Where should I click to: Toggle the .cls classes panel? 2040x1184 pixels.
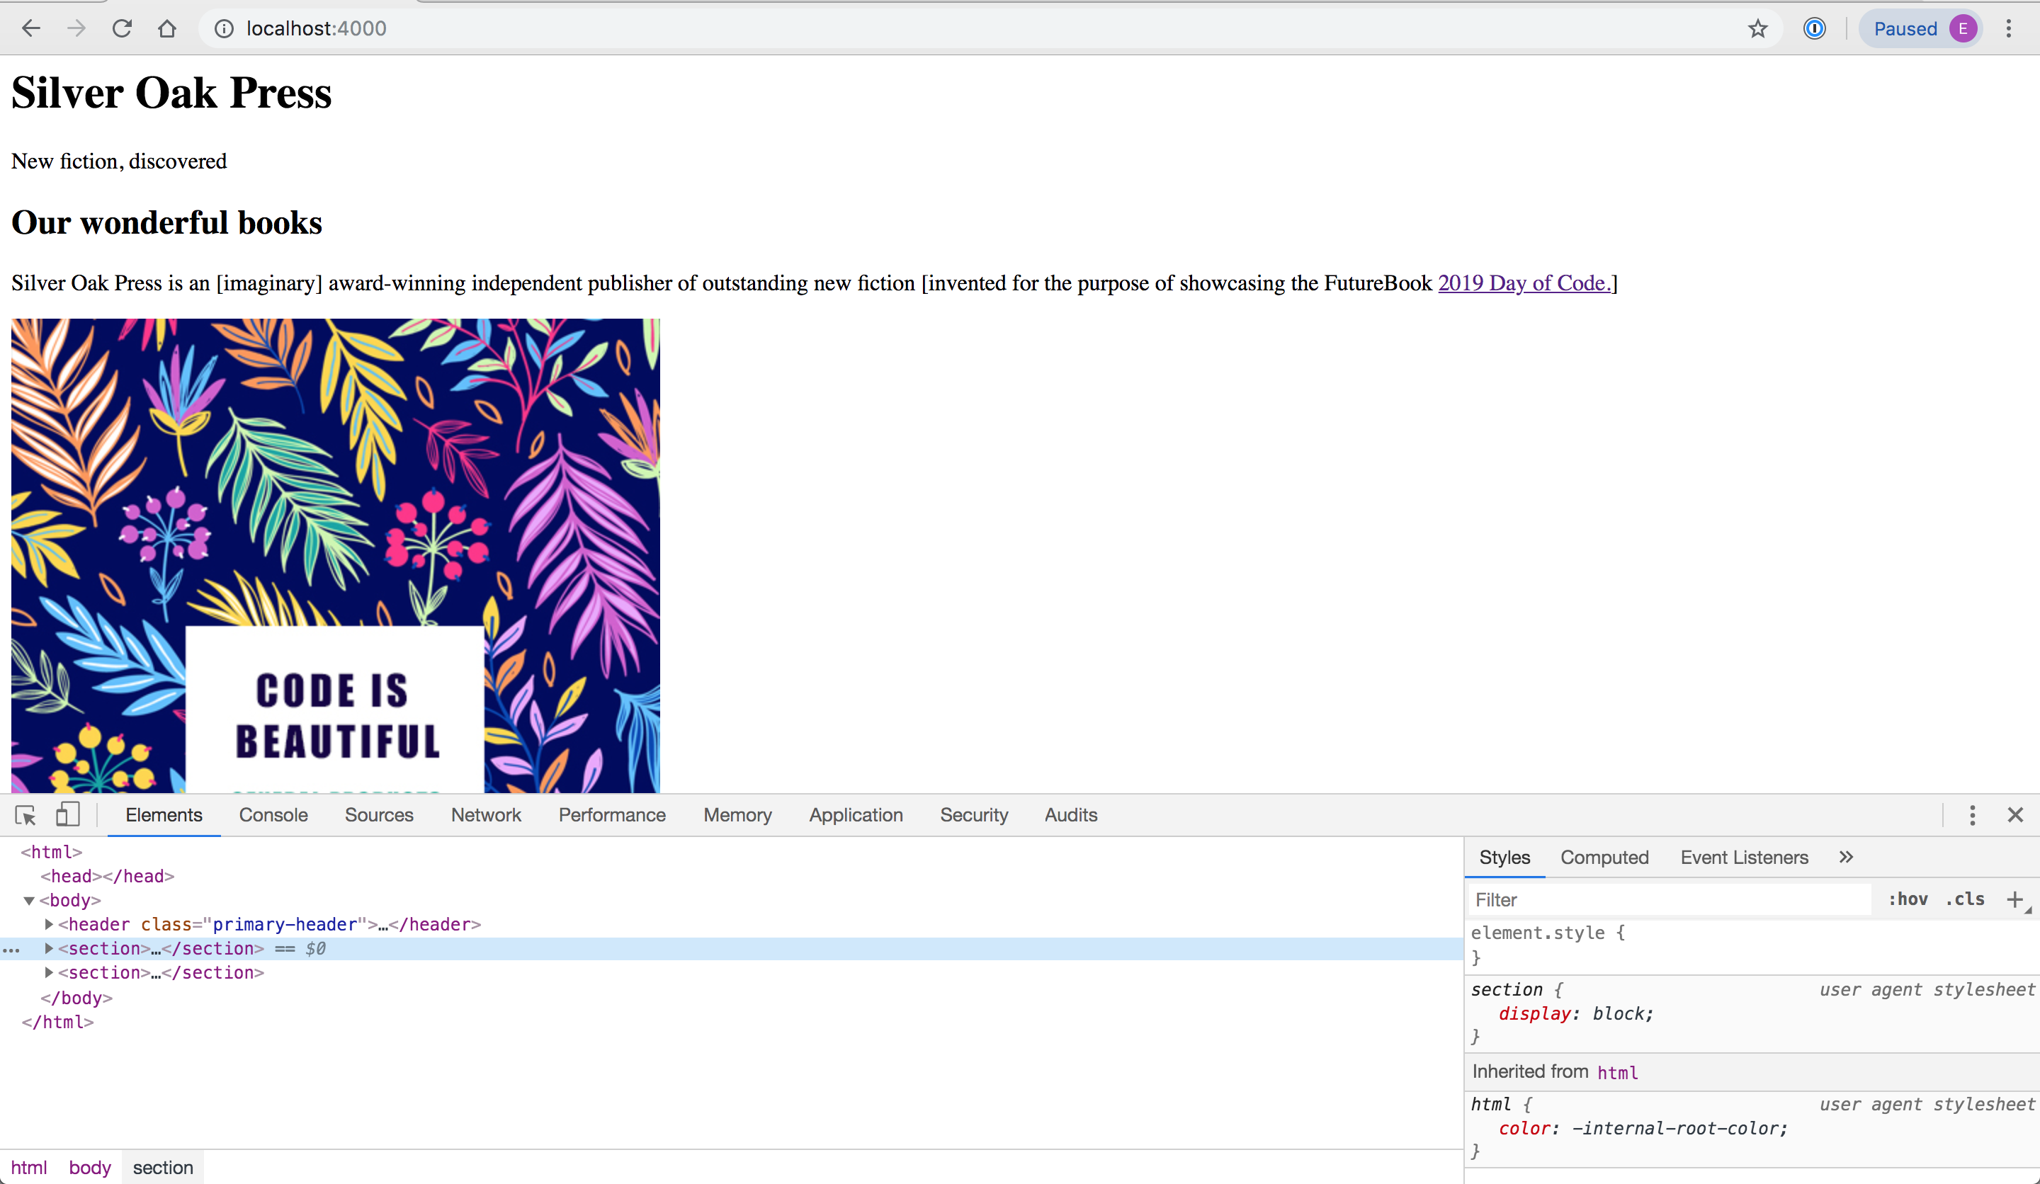coord(1965,899)
